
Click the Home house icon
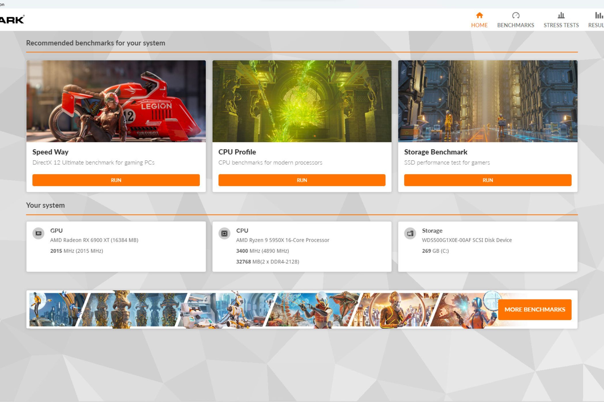(479, 15)
